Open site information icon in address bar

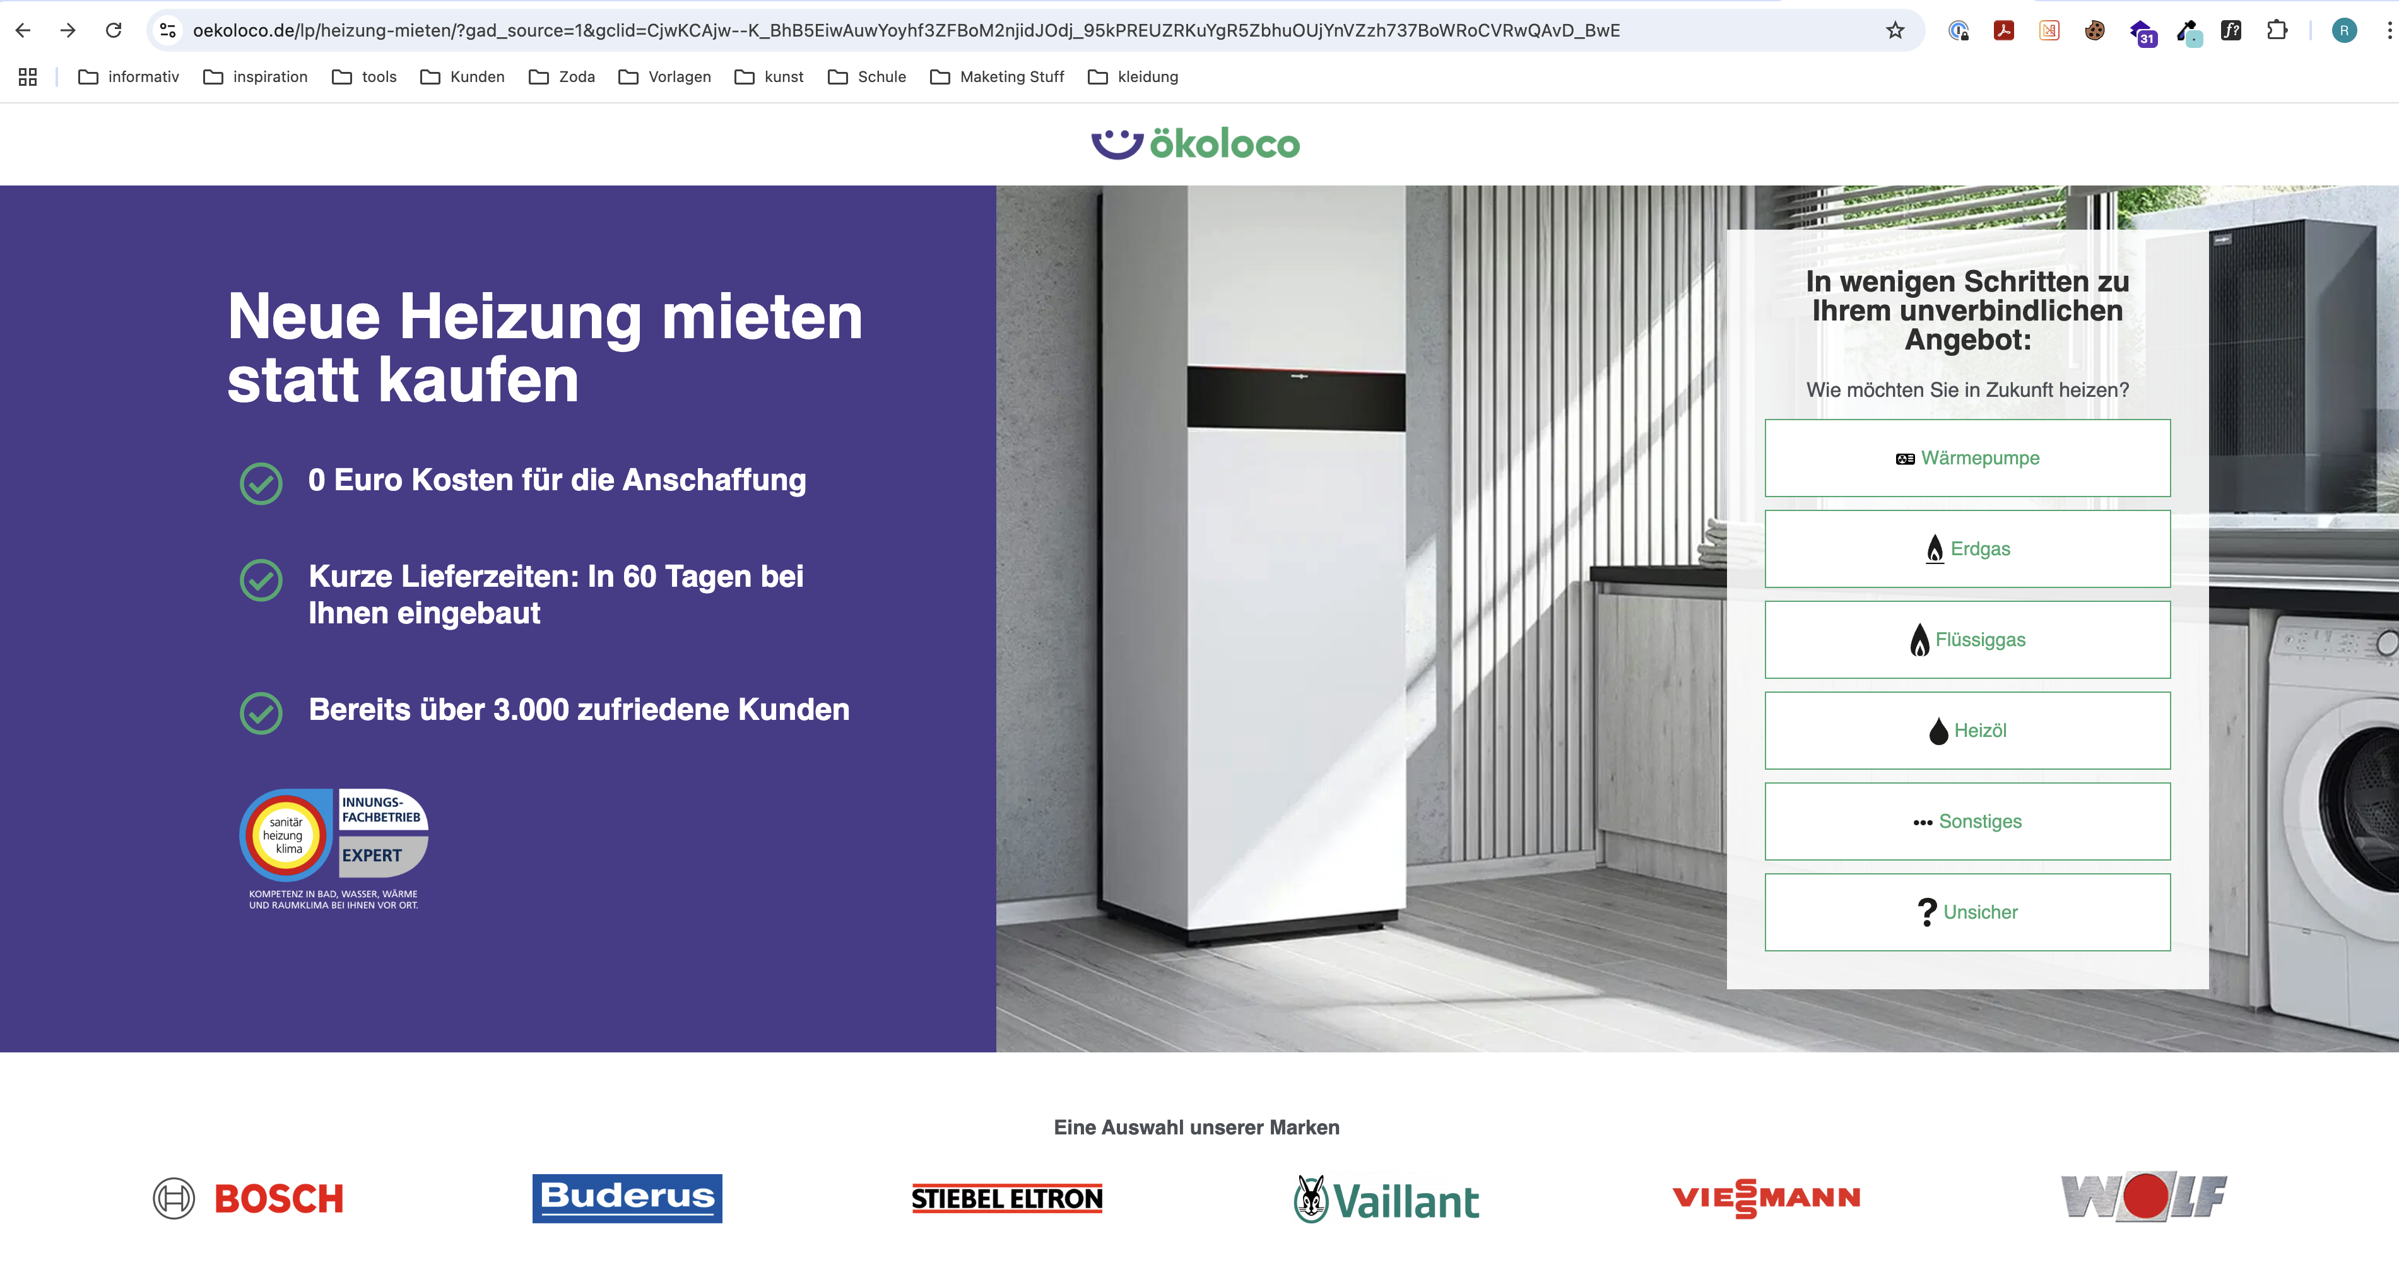coord(168,31)
